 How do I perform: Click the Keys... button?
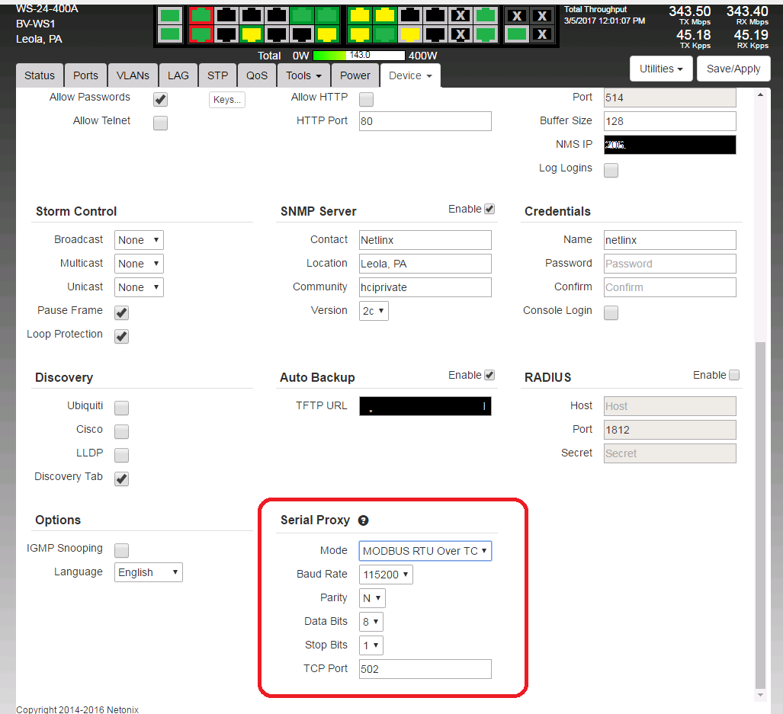226,100
